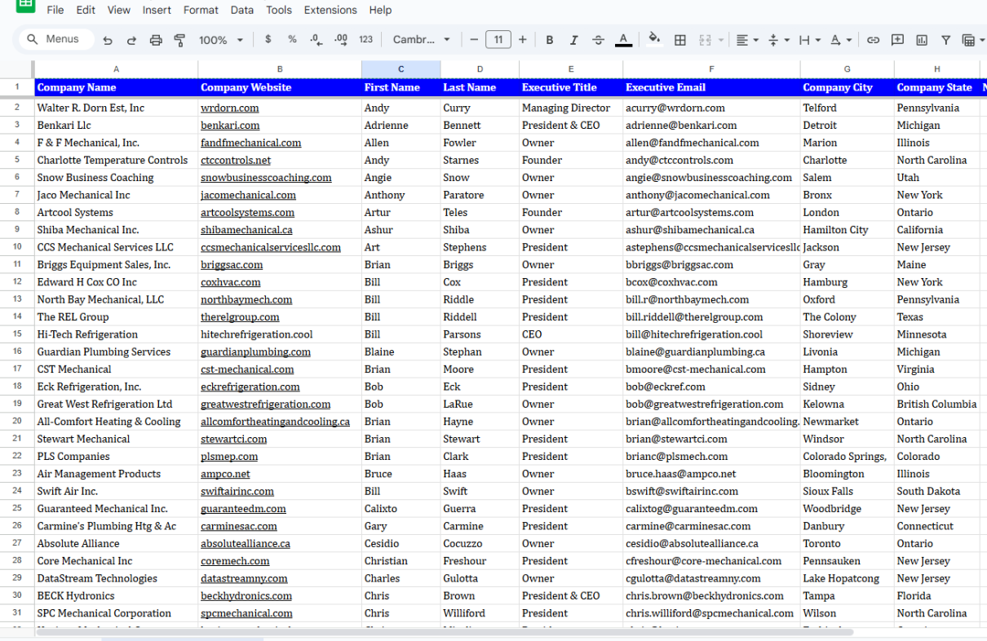The height and width of the screenshot is (641, 987).
Task: Open the Format menu
Action: 201,10
